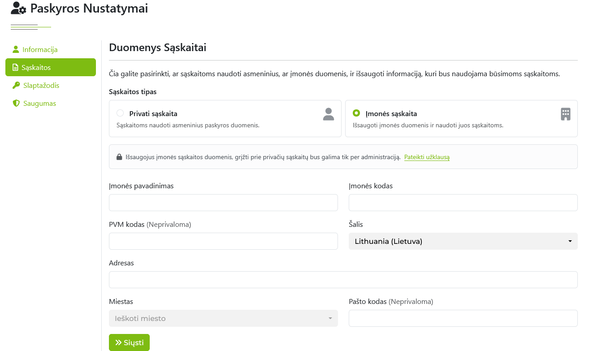
Task: Open the Šalis country dropdown
Action: pyautogui.click(x=463, y=241)
